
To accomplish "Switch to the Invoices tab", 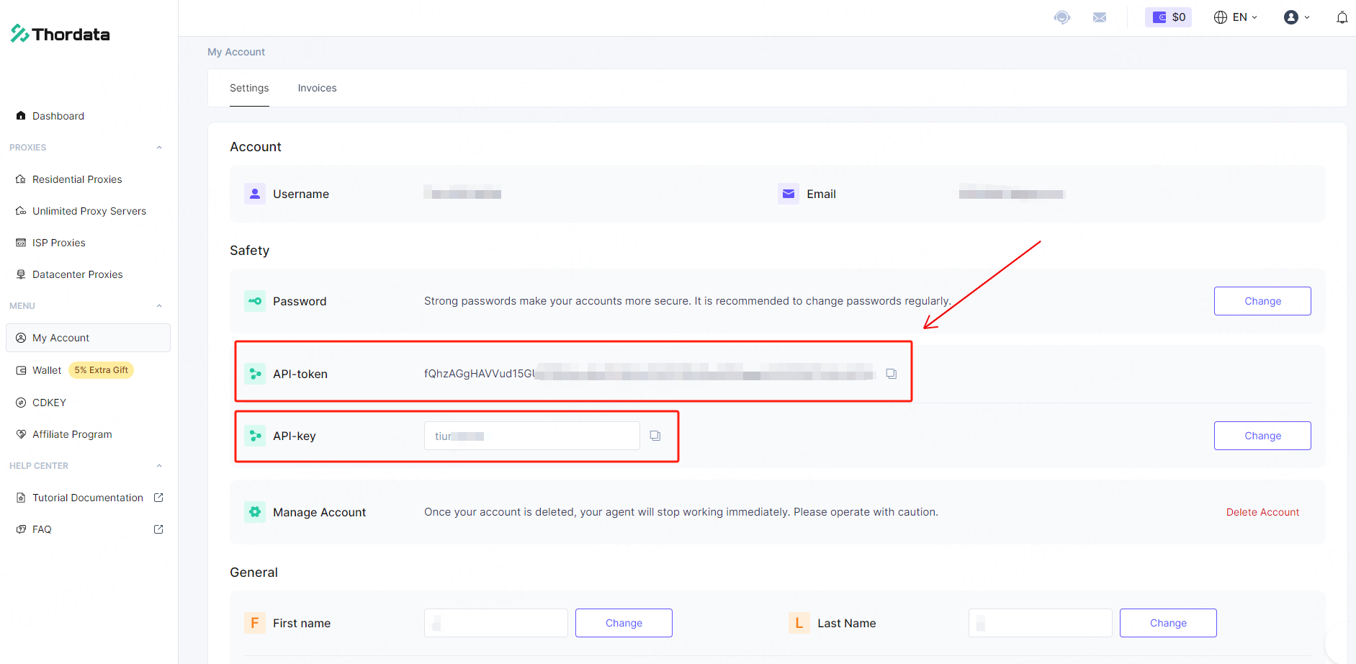I will (x=317, y=88).
